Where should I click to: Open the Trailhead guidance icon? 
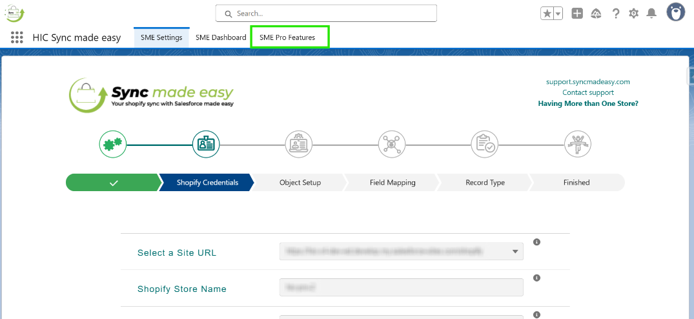pyautogui.click(x=596, y=14)
